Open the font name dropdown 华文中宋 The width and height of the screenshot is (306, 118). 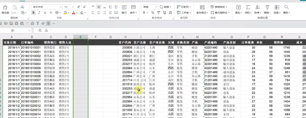pos(46,7)
